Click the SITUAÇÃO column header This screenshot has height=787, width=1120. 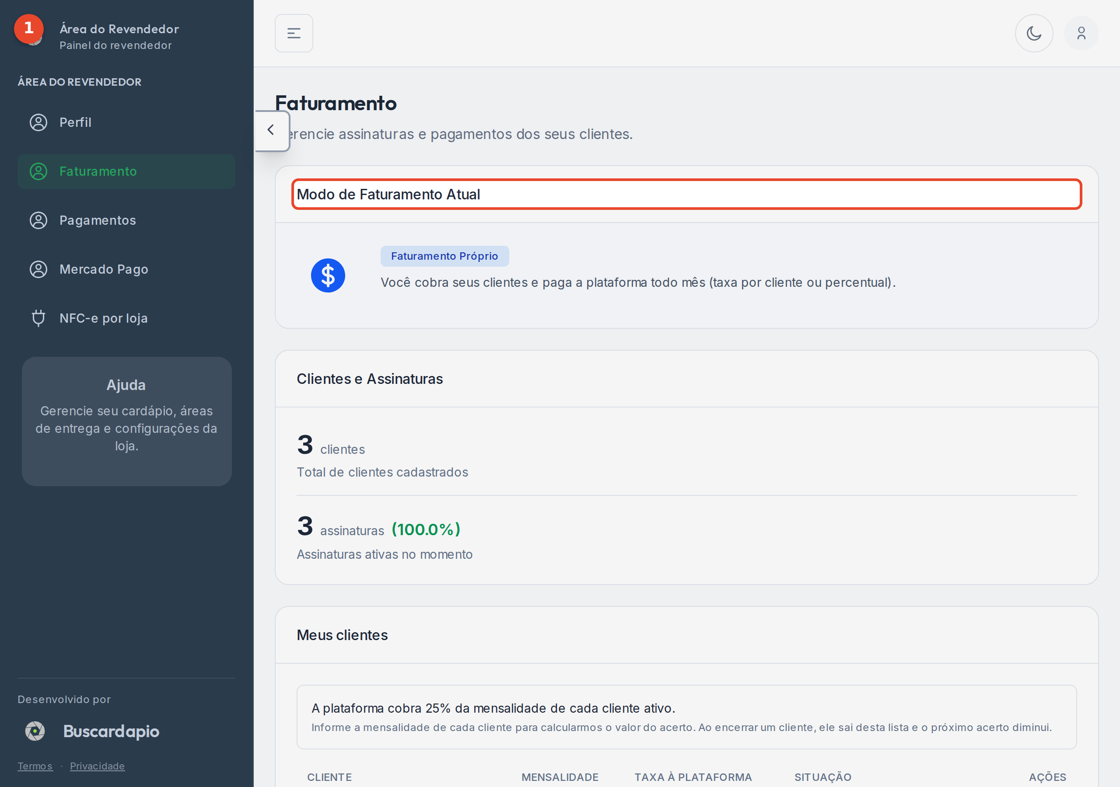823,777
